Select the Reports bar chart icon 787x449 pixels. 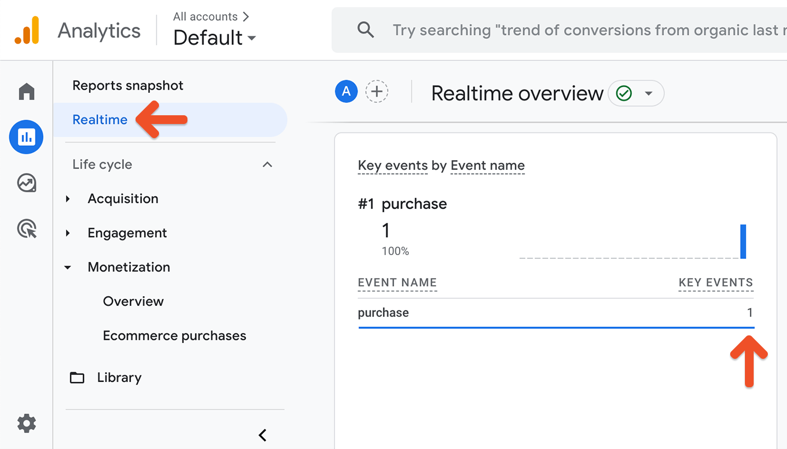26,137
